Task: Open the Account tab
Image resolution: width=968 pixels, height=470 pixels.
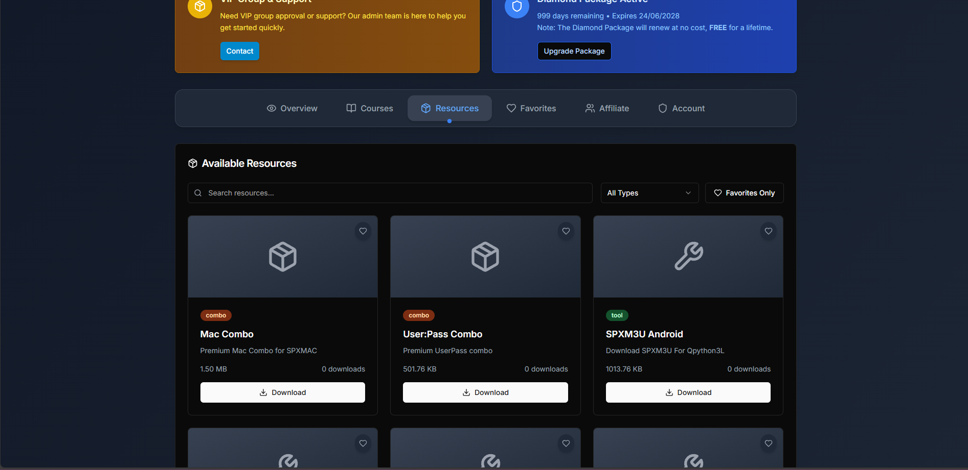Action: [x=681, y=108]
